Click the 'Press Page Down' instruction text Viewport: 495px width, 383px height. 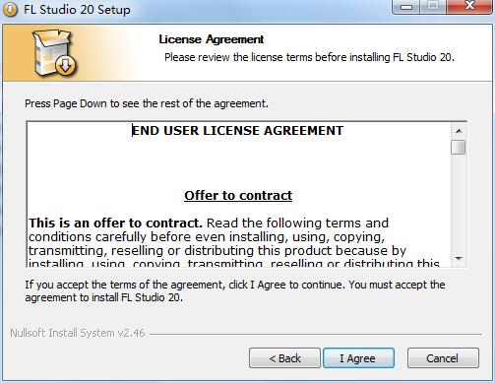point(147,103)
